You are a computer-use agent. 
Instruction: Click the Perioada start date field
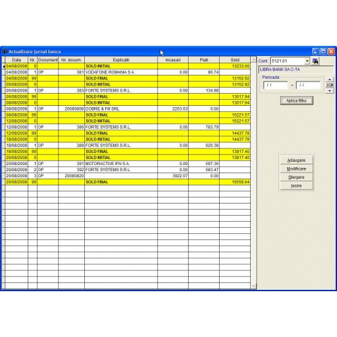tap(276, 85)
